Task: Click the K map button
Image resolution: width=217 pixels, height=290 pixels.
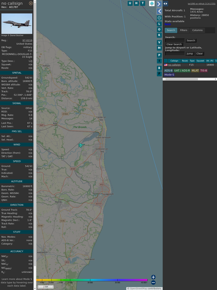Action: pyautogui.click(x=159, y=35)
